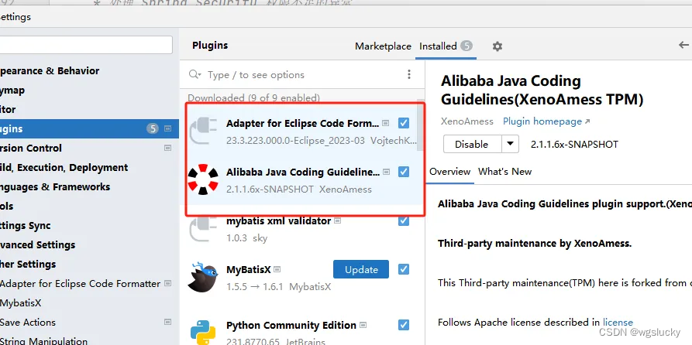Open the Apache license link
This screenshot has width=692, height=345.
pyautogui.click(x=618, y=323)
